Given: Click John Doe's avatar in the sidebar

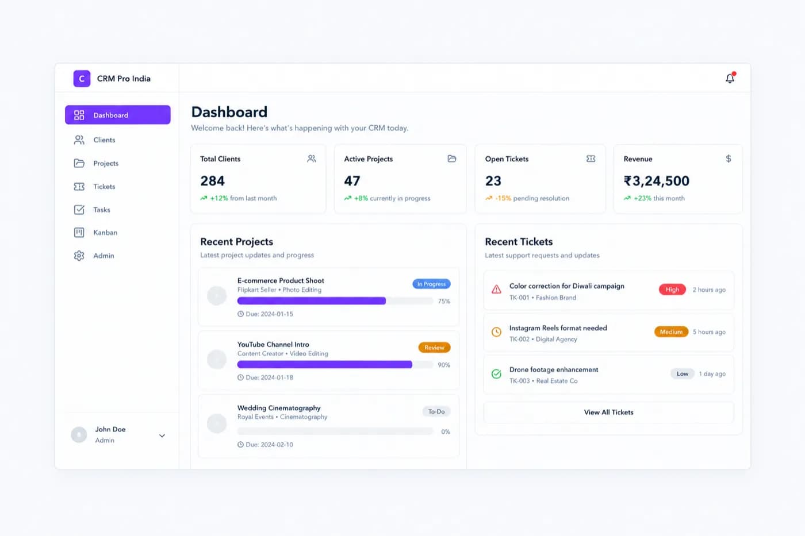Looking at the screenshot, I should [x=79, y=435].
